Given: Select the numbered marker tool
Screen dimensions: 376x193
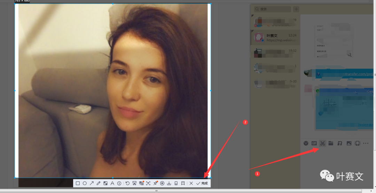Looking at the screenshot, I should pos(119,183).
